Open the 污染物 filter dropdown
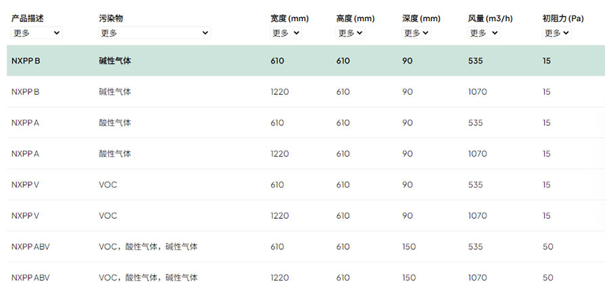 coord(154,33)
